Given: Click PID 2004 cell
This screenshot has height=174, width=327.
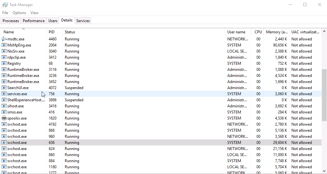Looking at the screenshot, I should tap(53, 45).
